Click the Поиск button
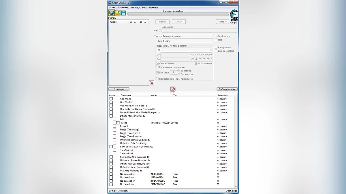The height and width of the screenshot is (194, 346). tap(162, 22)
